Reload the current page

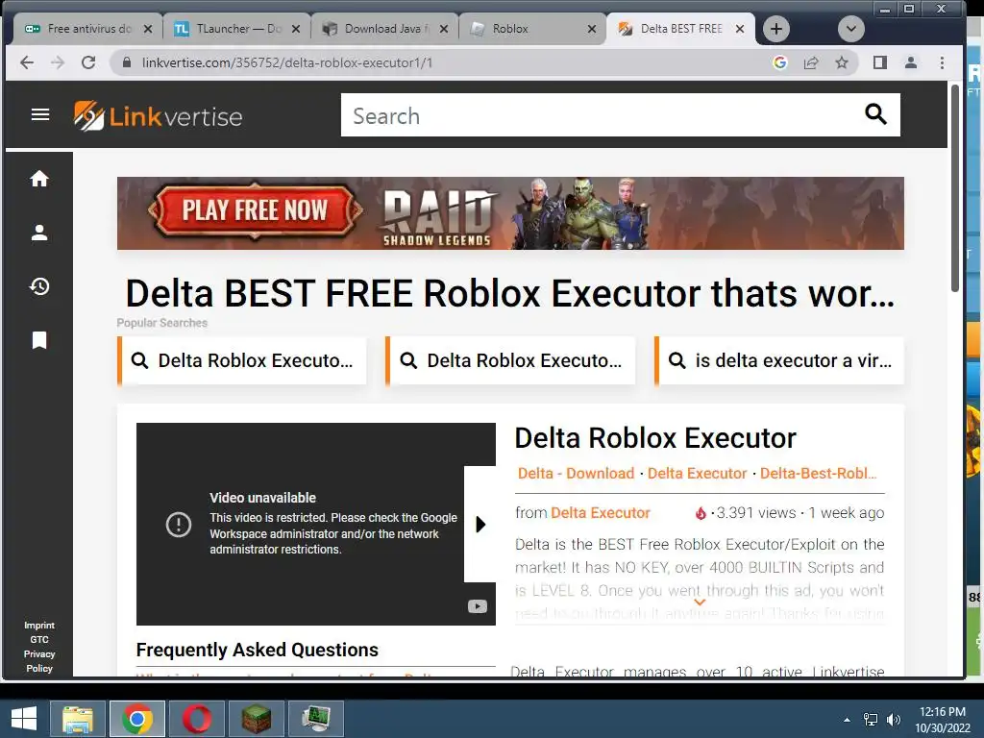click(x=88, y=62)
